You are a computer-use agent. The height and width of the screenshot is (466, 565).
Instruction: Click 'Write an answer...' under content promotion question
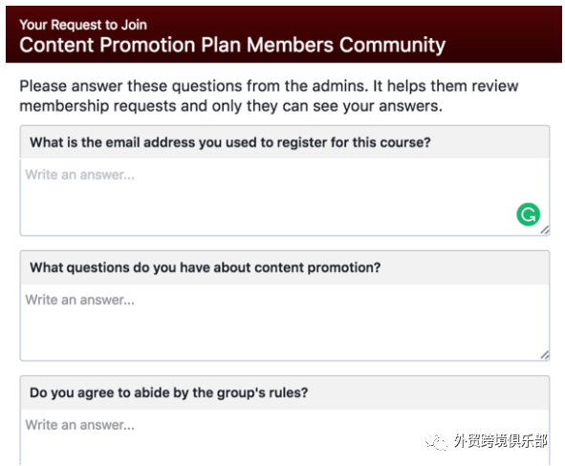coord(79,300)
